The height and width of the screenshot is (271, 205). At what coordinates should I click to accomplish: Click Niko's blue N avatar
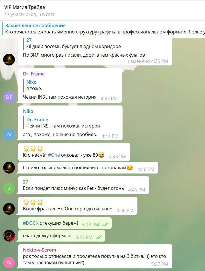9,134
